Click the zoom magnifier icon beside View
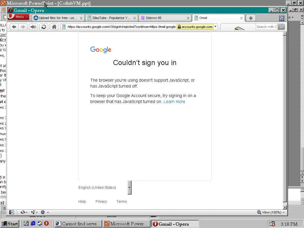 click(x=259, y=212)
